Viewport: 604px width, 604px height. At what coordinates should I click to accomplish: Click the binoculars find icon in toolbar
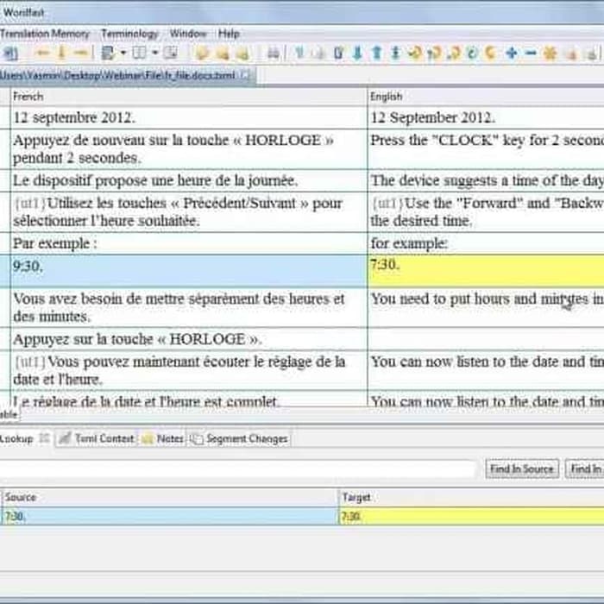point(274,53)
